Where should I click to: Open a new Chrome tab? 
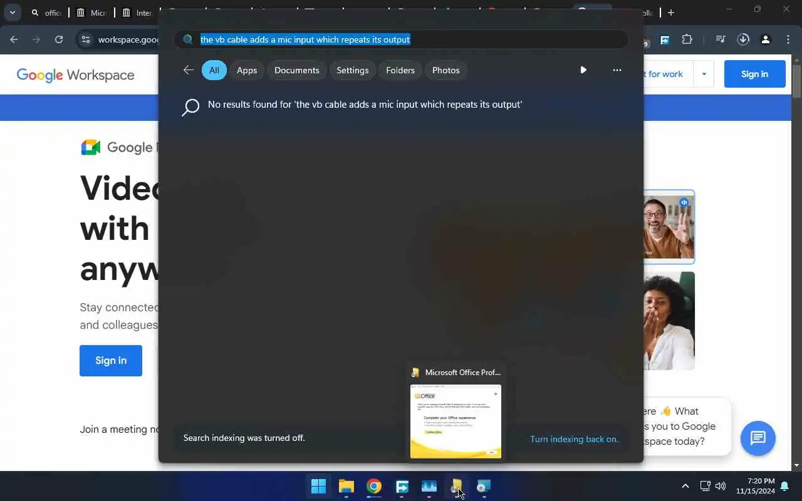click(x=671, y=13)
